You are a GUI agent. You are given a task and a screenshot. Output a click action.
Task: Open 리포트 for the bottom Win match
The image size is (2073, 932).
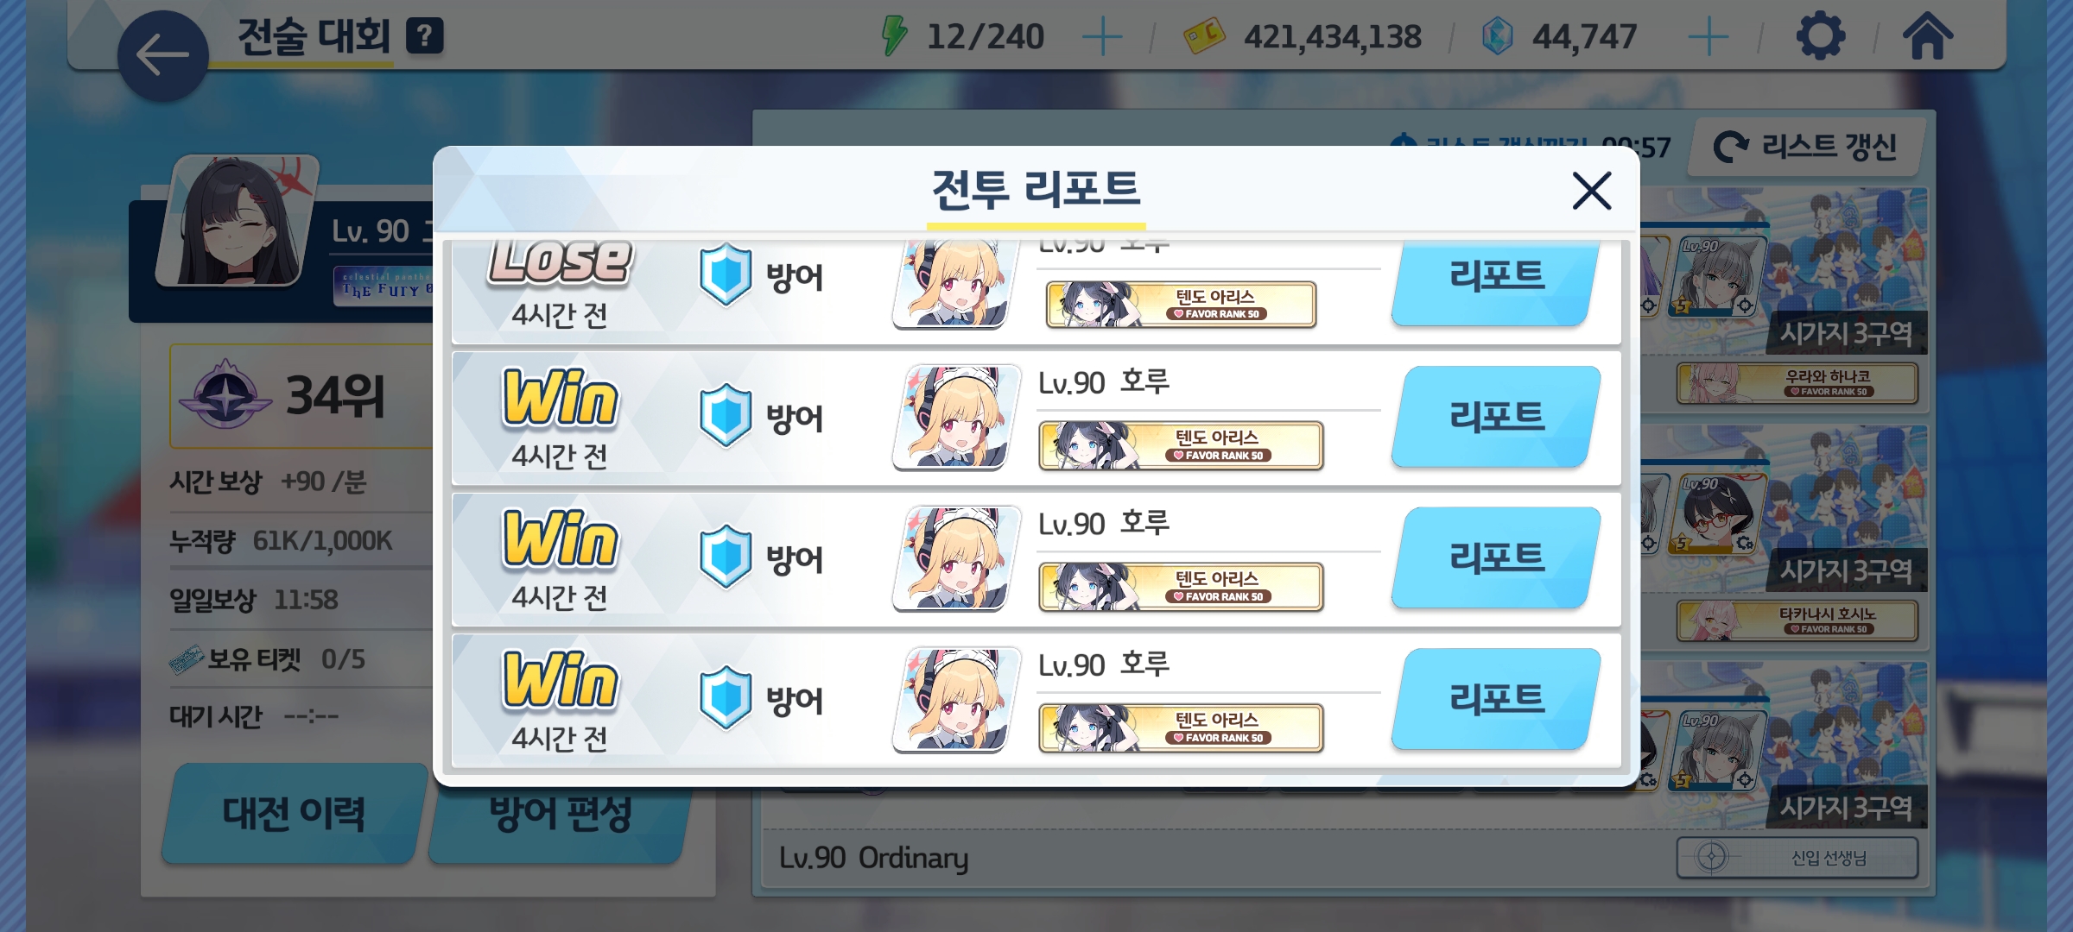tap(1496, 699)
